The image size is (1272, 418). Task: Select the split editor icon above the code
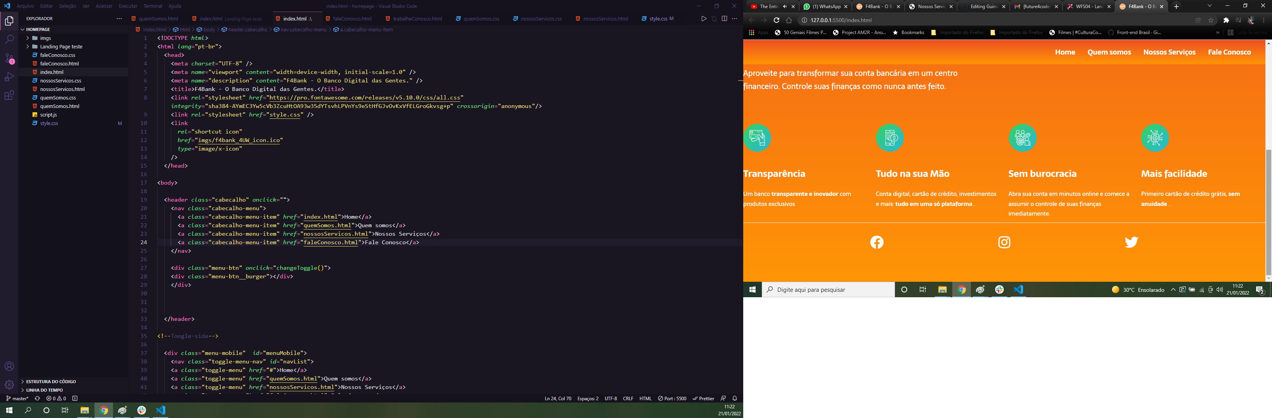724,18
